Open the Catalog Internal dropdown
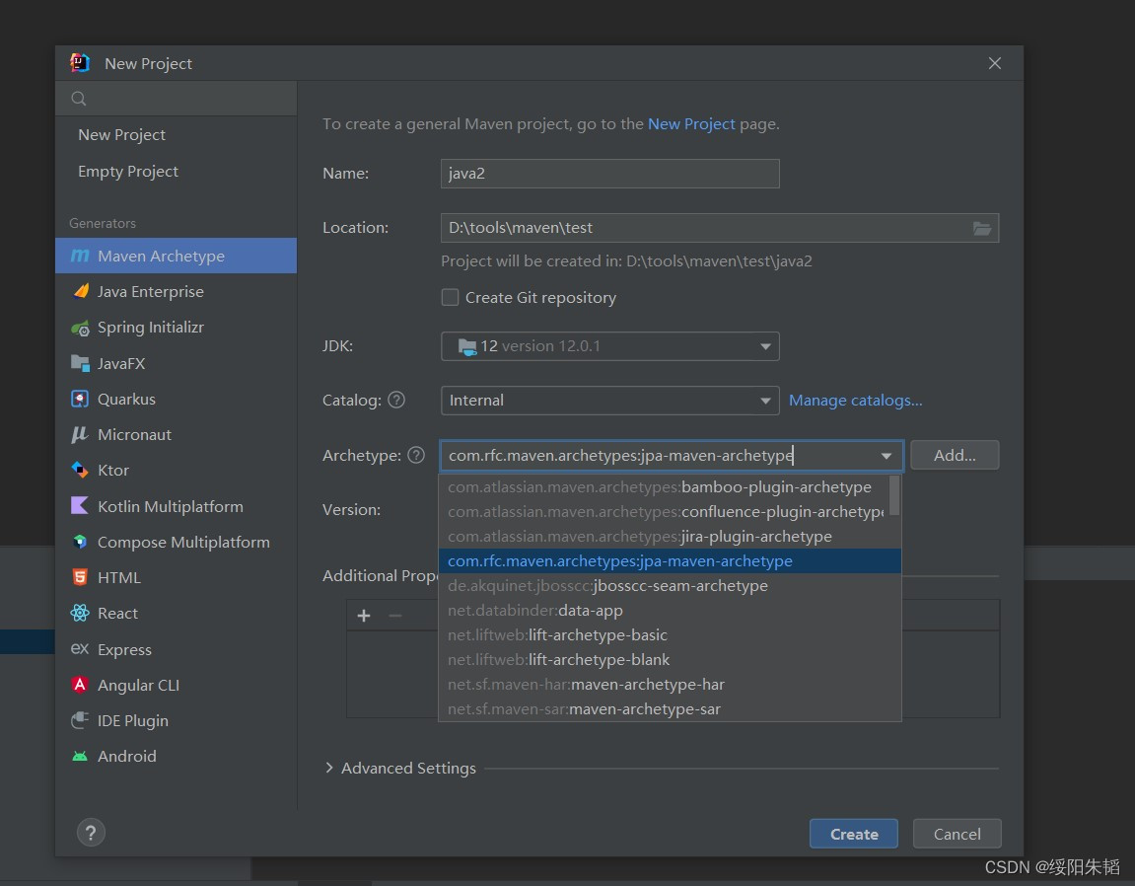Screen dimensions: 1135x886 coord(610,401)
